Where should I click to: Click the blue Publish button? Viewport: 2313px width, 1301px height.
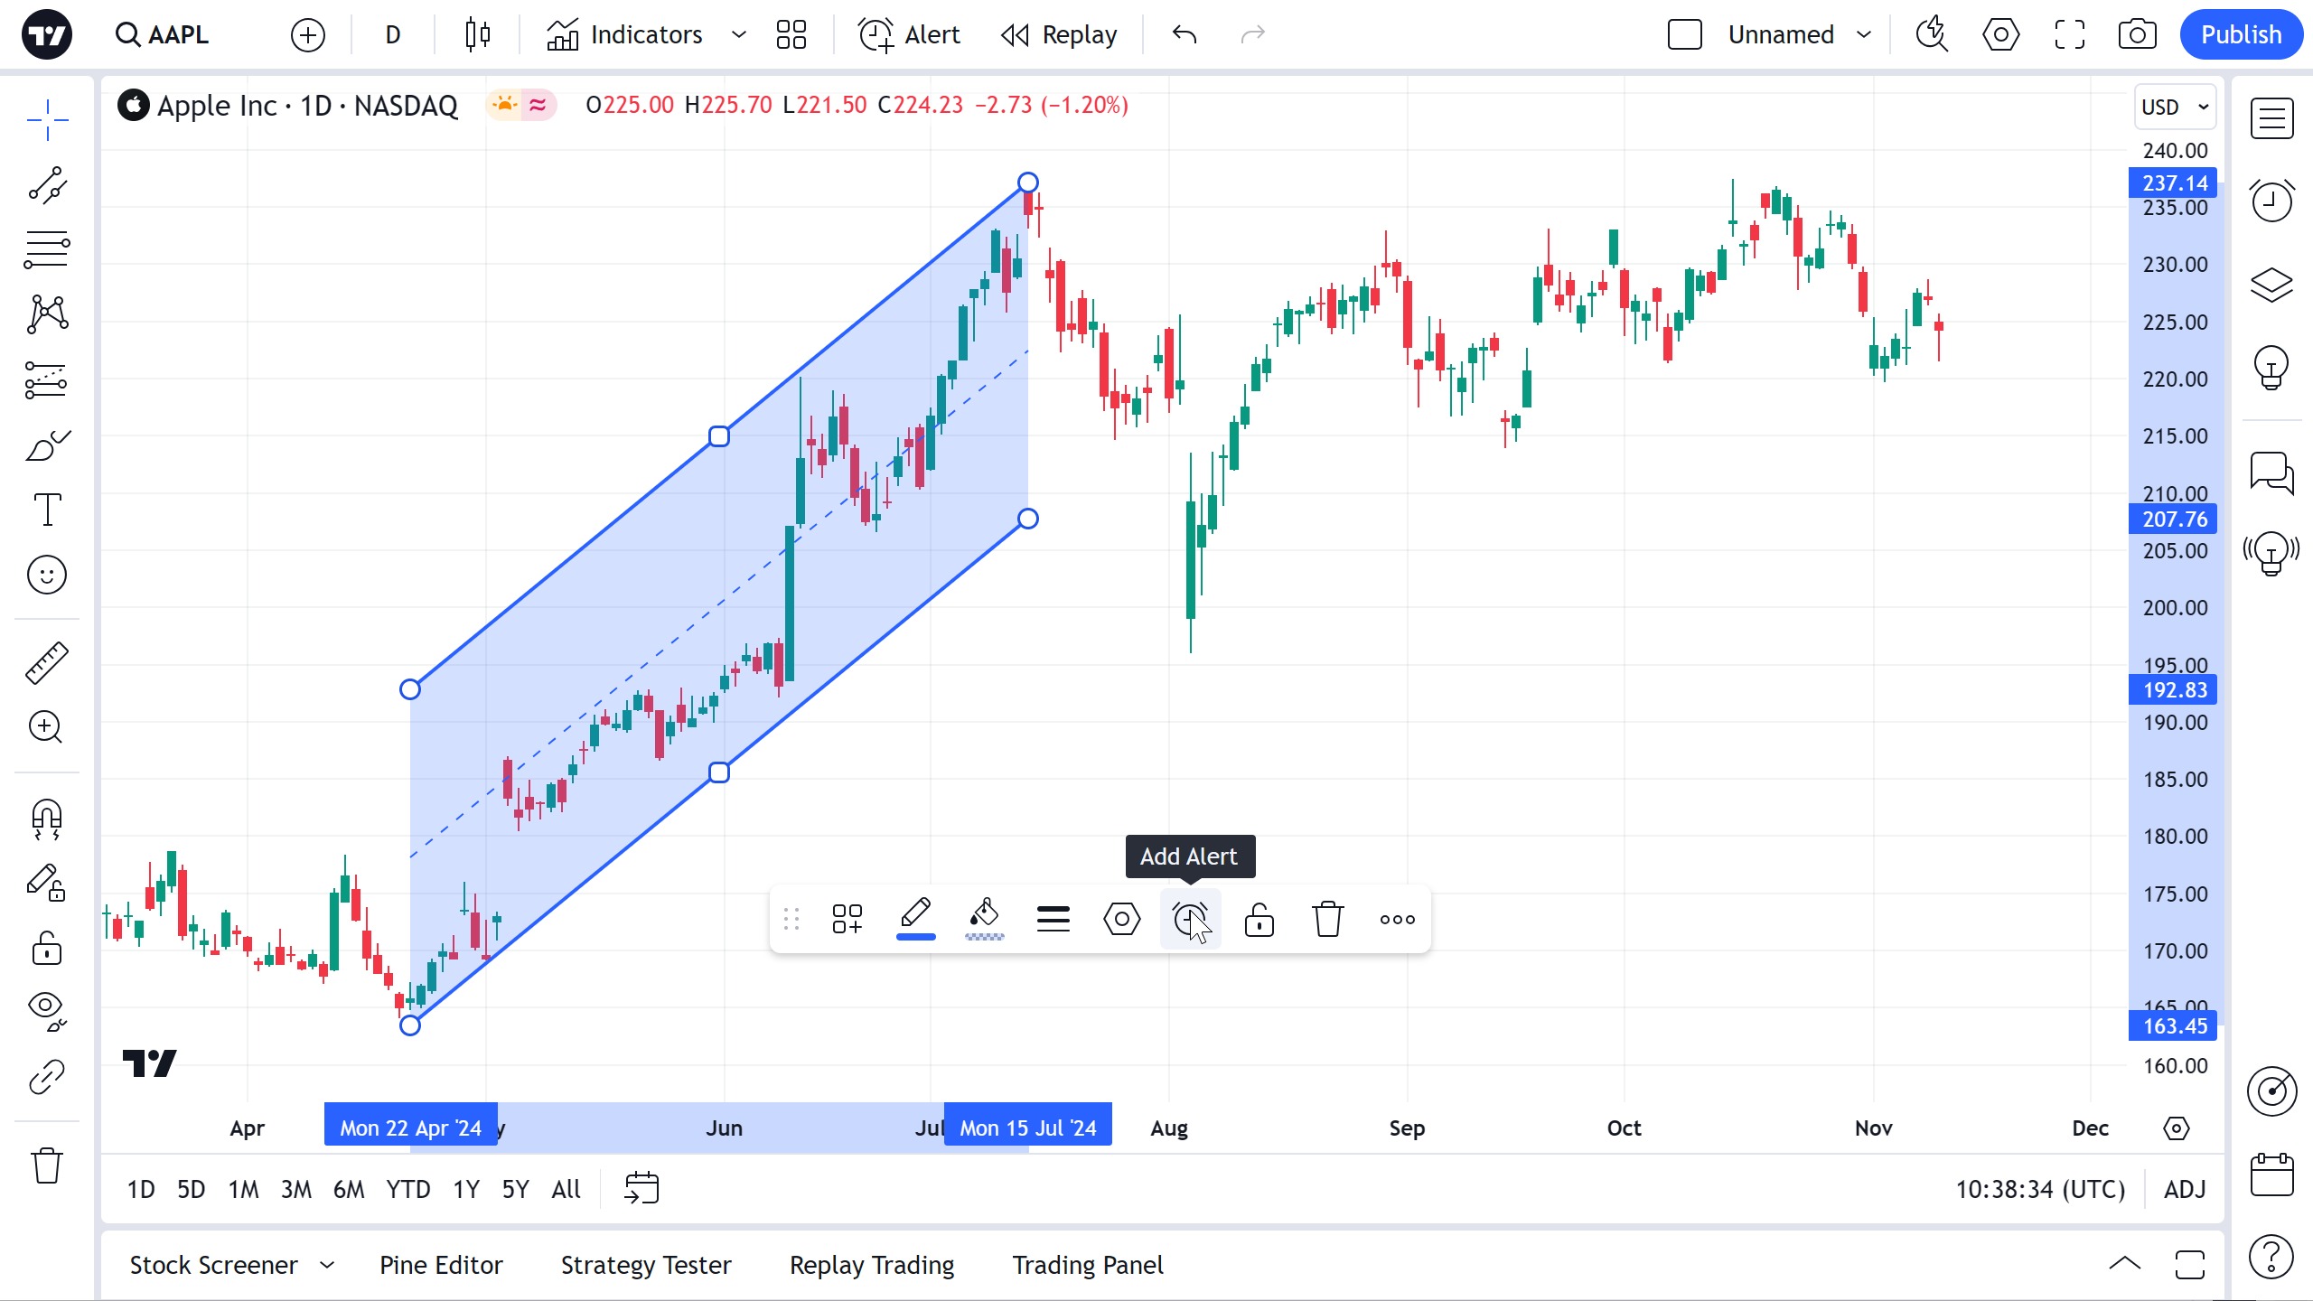coord(2241,35)
